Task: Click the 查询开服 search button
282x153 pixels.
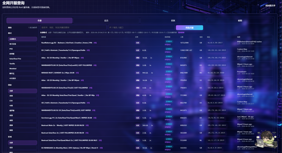Action: point(189,28)
